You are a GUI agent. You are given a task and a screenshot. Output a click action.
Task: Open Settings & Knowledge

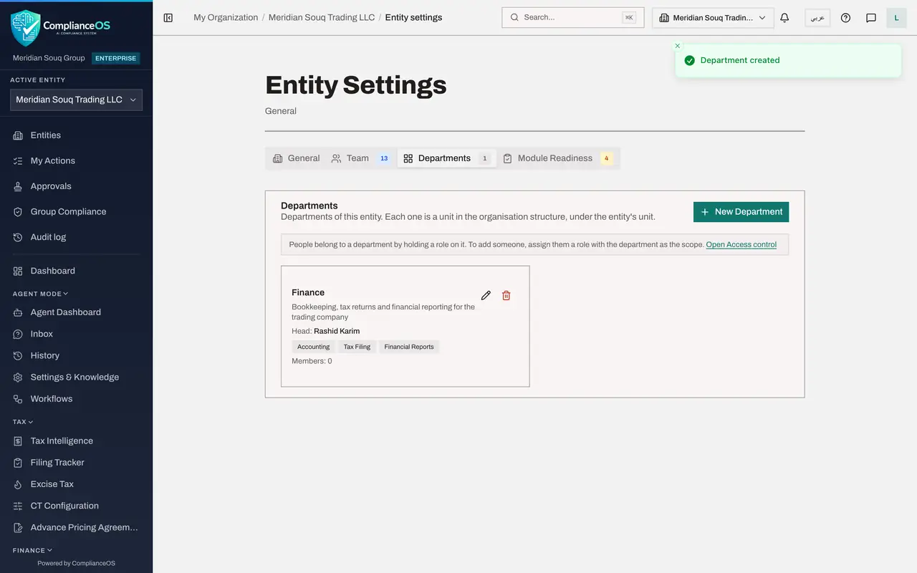[x=76, y=377]
